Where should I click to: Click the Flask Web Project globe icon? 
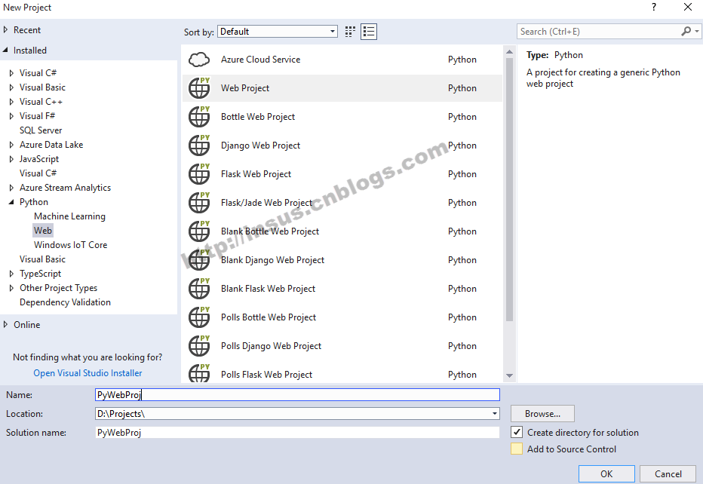click(199, 174)
